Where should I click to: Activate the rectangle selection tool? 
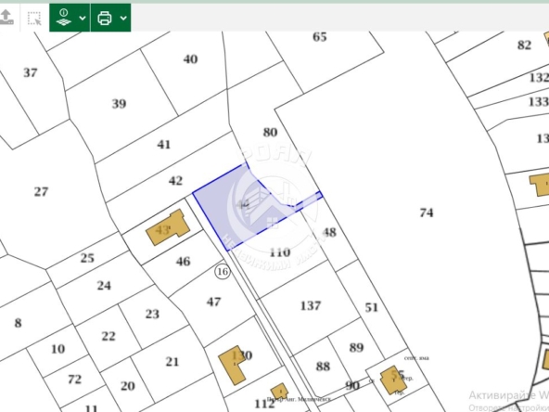[34, 19]
